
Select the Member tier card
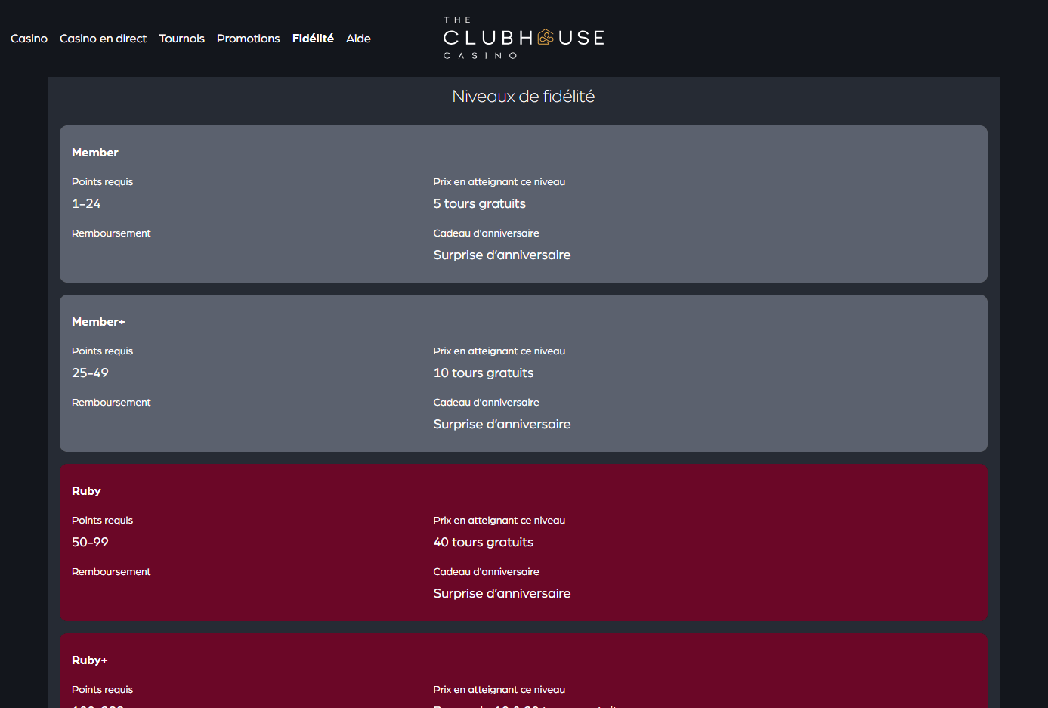[524, 204]
